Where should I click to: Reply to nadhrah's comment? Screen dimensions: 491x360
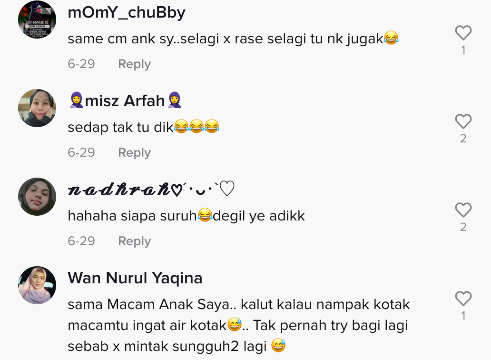coord(134,241)
